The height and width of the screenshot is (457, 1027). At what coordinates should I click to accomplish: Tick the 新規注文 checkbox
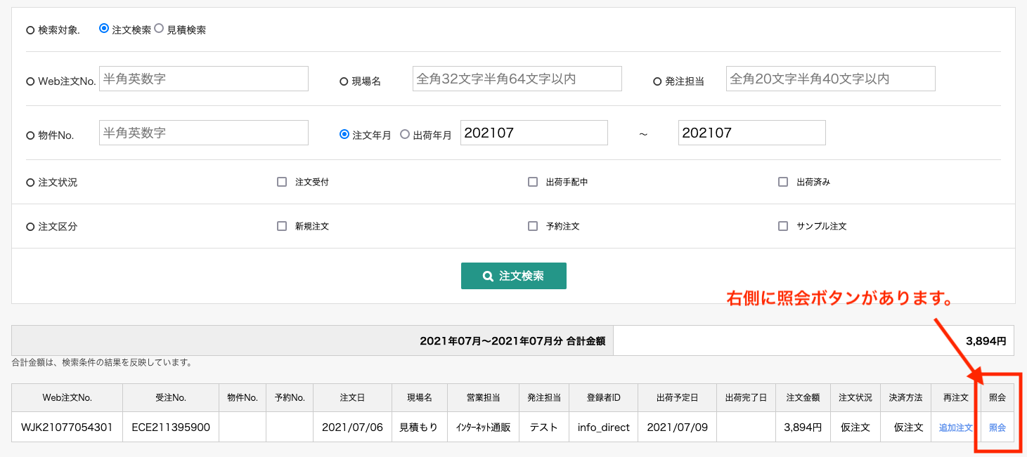(282, 226)
